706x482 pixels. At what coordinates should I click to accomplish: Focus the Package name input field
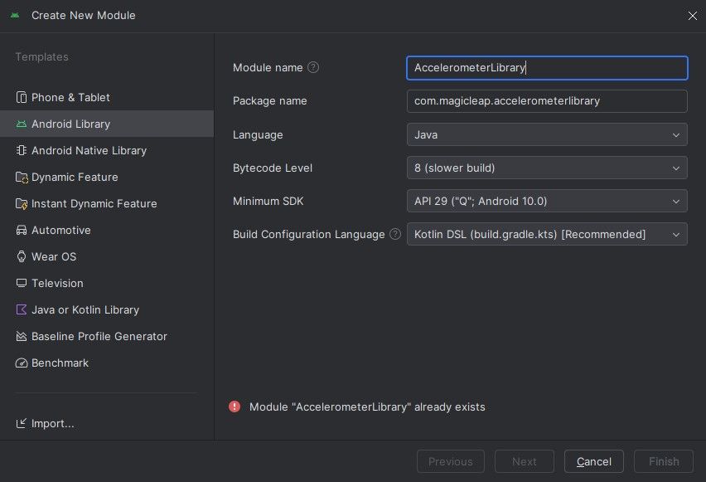(547, 101)
